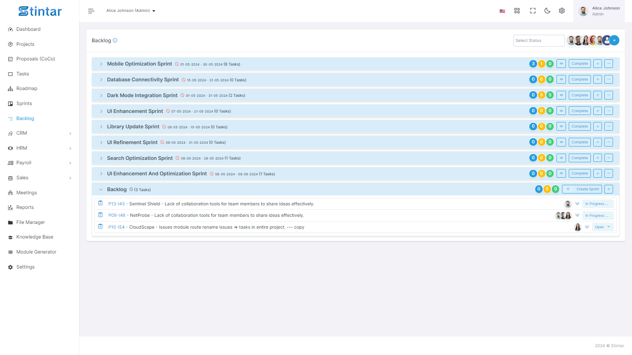Open the Select Status dropdown
Viewport: 632px width, 355px height.
coord(539,41)
